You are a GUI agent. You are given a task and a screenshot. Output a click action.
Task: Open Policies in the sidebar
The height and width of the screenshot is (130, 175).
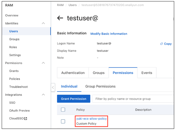click(x=15, y=79)
